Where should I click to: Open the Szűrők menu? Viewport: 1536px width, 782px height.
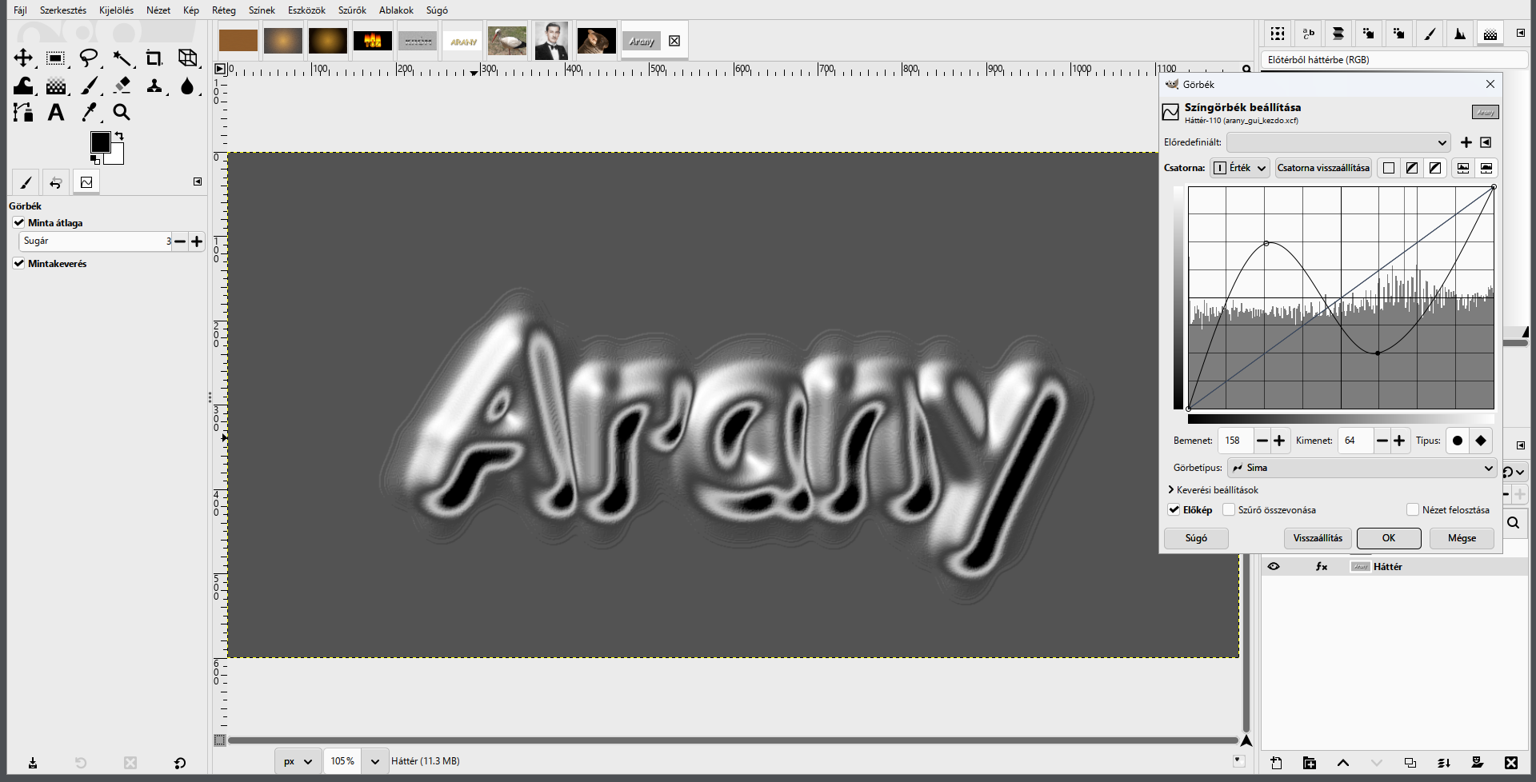coord(352,10)
